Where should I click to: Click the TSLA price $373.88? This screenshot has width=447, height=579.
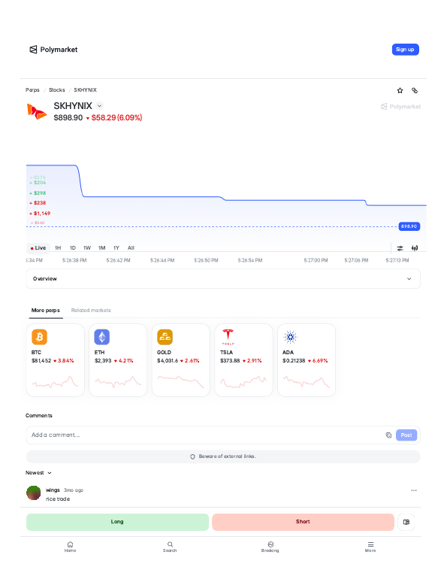[x=230, y=361]
